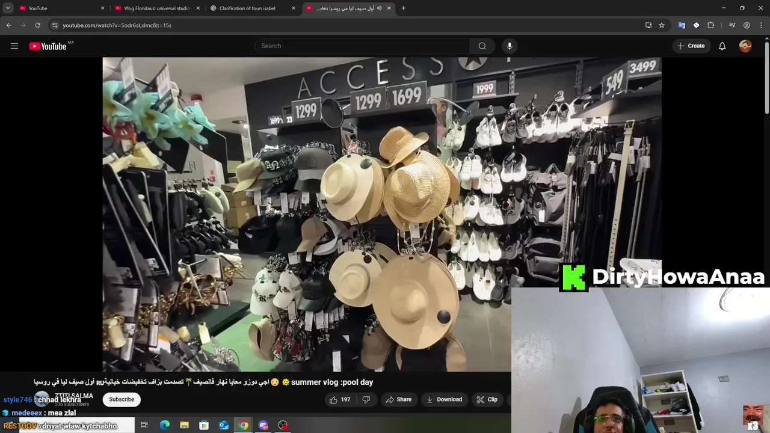This screenshot has height=433, width=770.
Task: Open the Chrome profile icon
Action: point(747,25)
